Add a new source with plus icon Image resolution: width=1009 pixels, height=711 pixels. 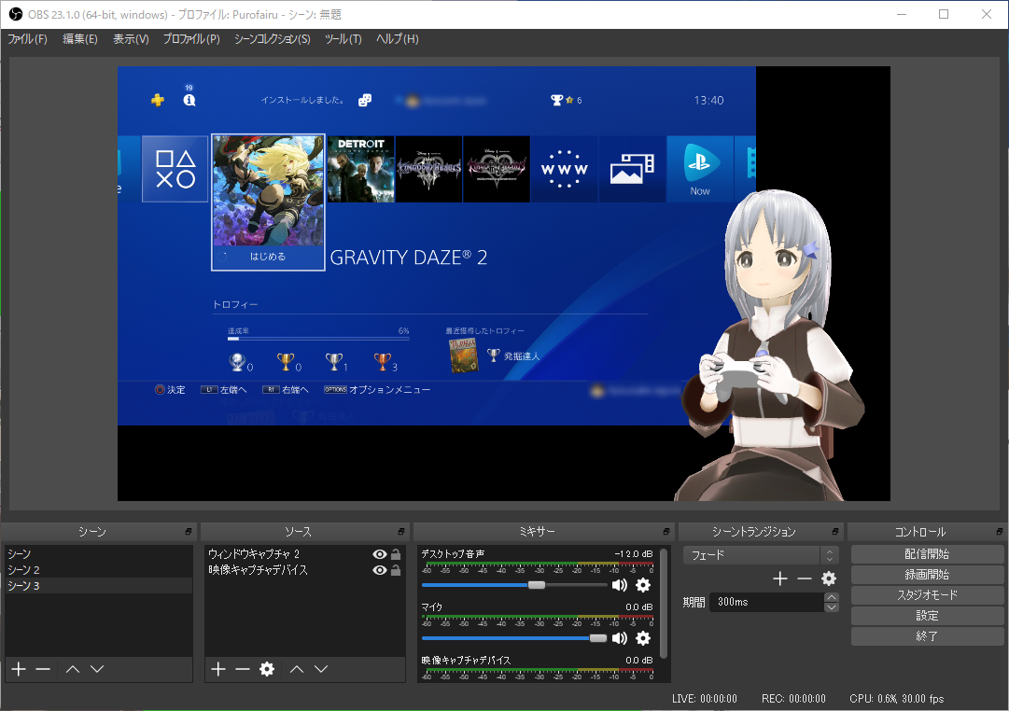218,669
